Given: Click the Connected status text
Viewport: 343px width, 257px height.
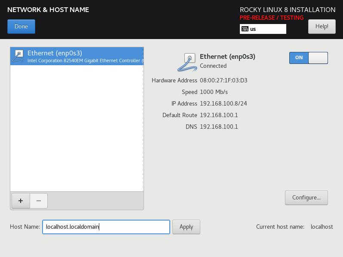Looking at the screenshot, I should pos(213,66).
